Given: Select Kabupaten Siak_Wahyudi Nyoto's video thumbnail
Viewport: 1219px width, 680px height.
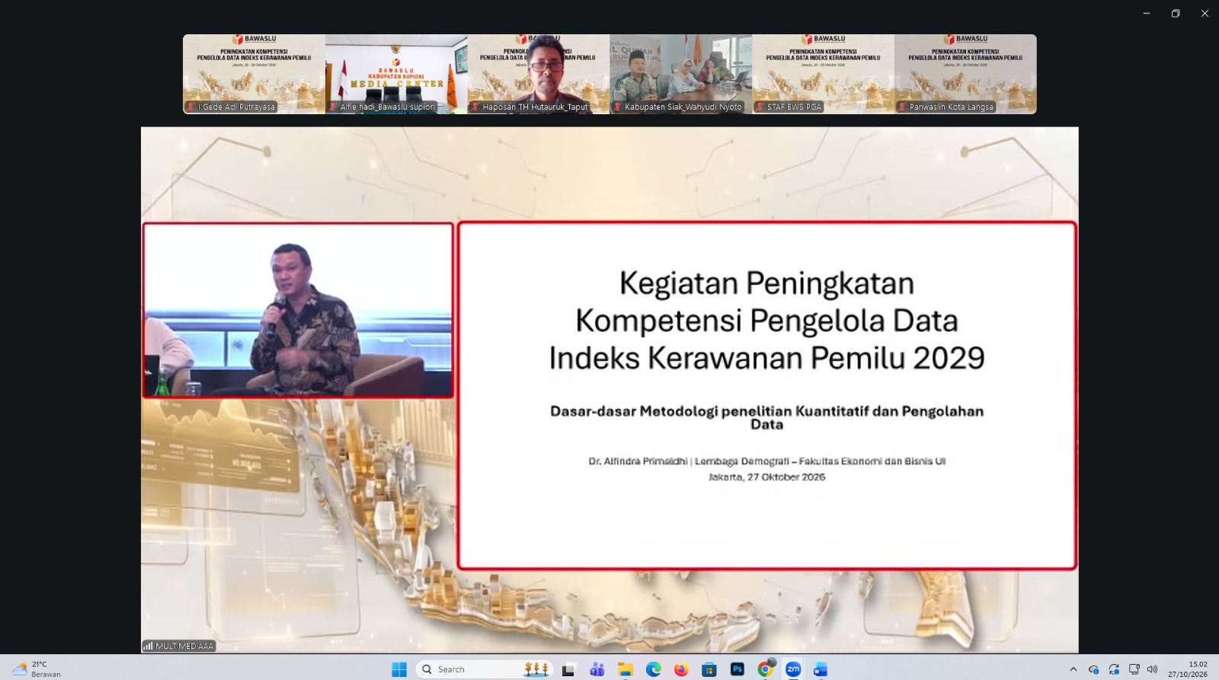Looking at the screenshot, I should [x=680, y=74].
